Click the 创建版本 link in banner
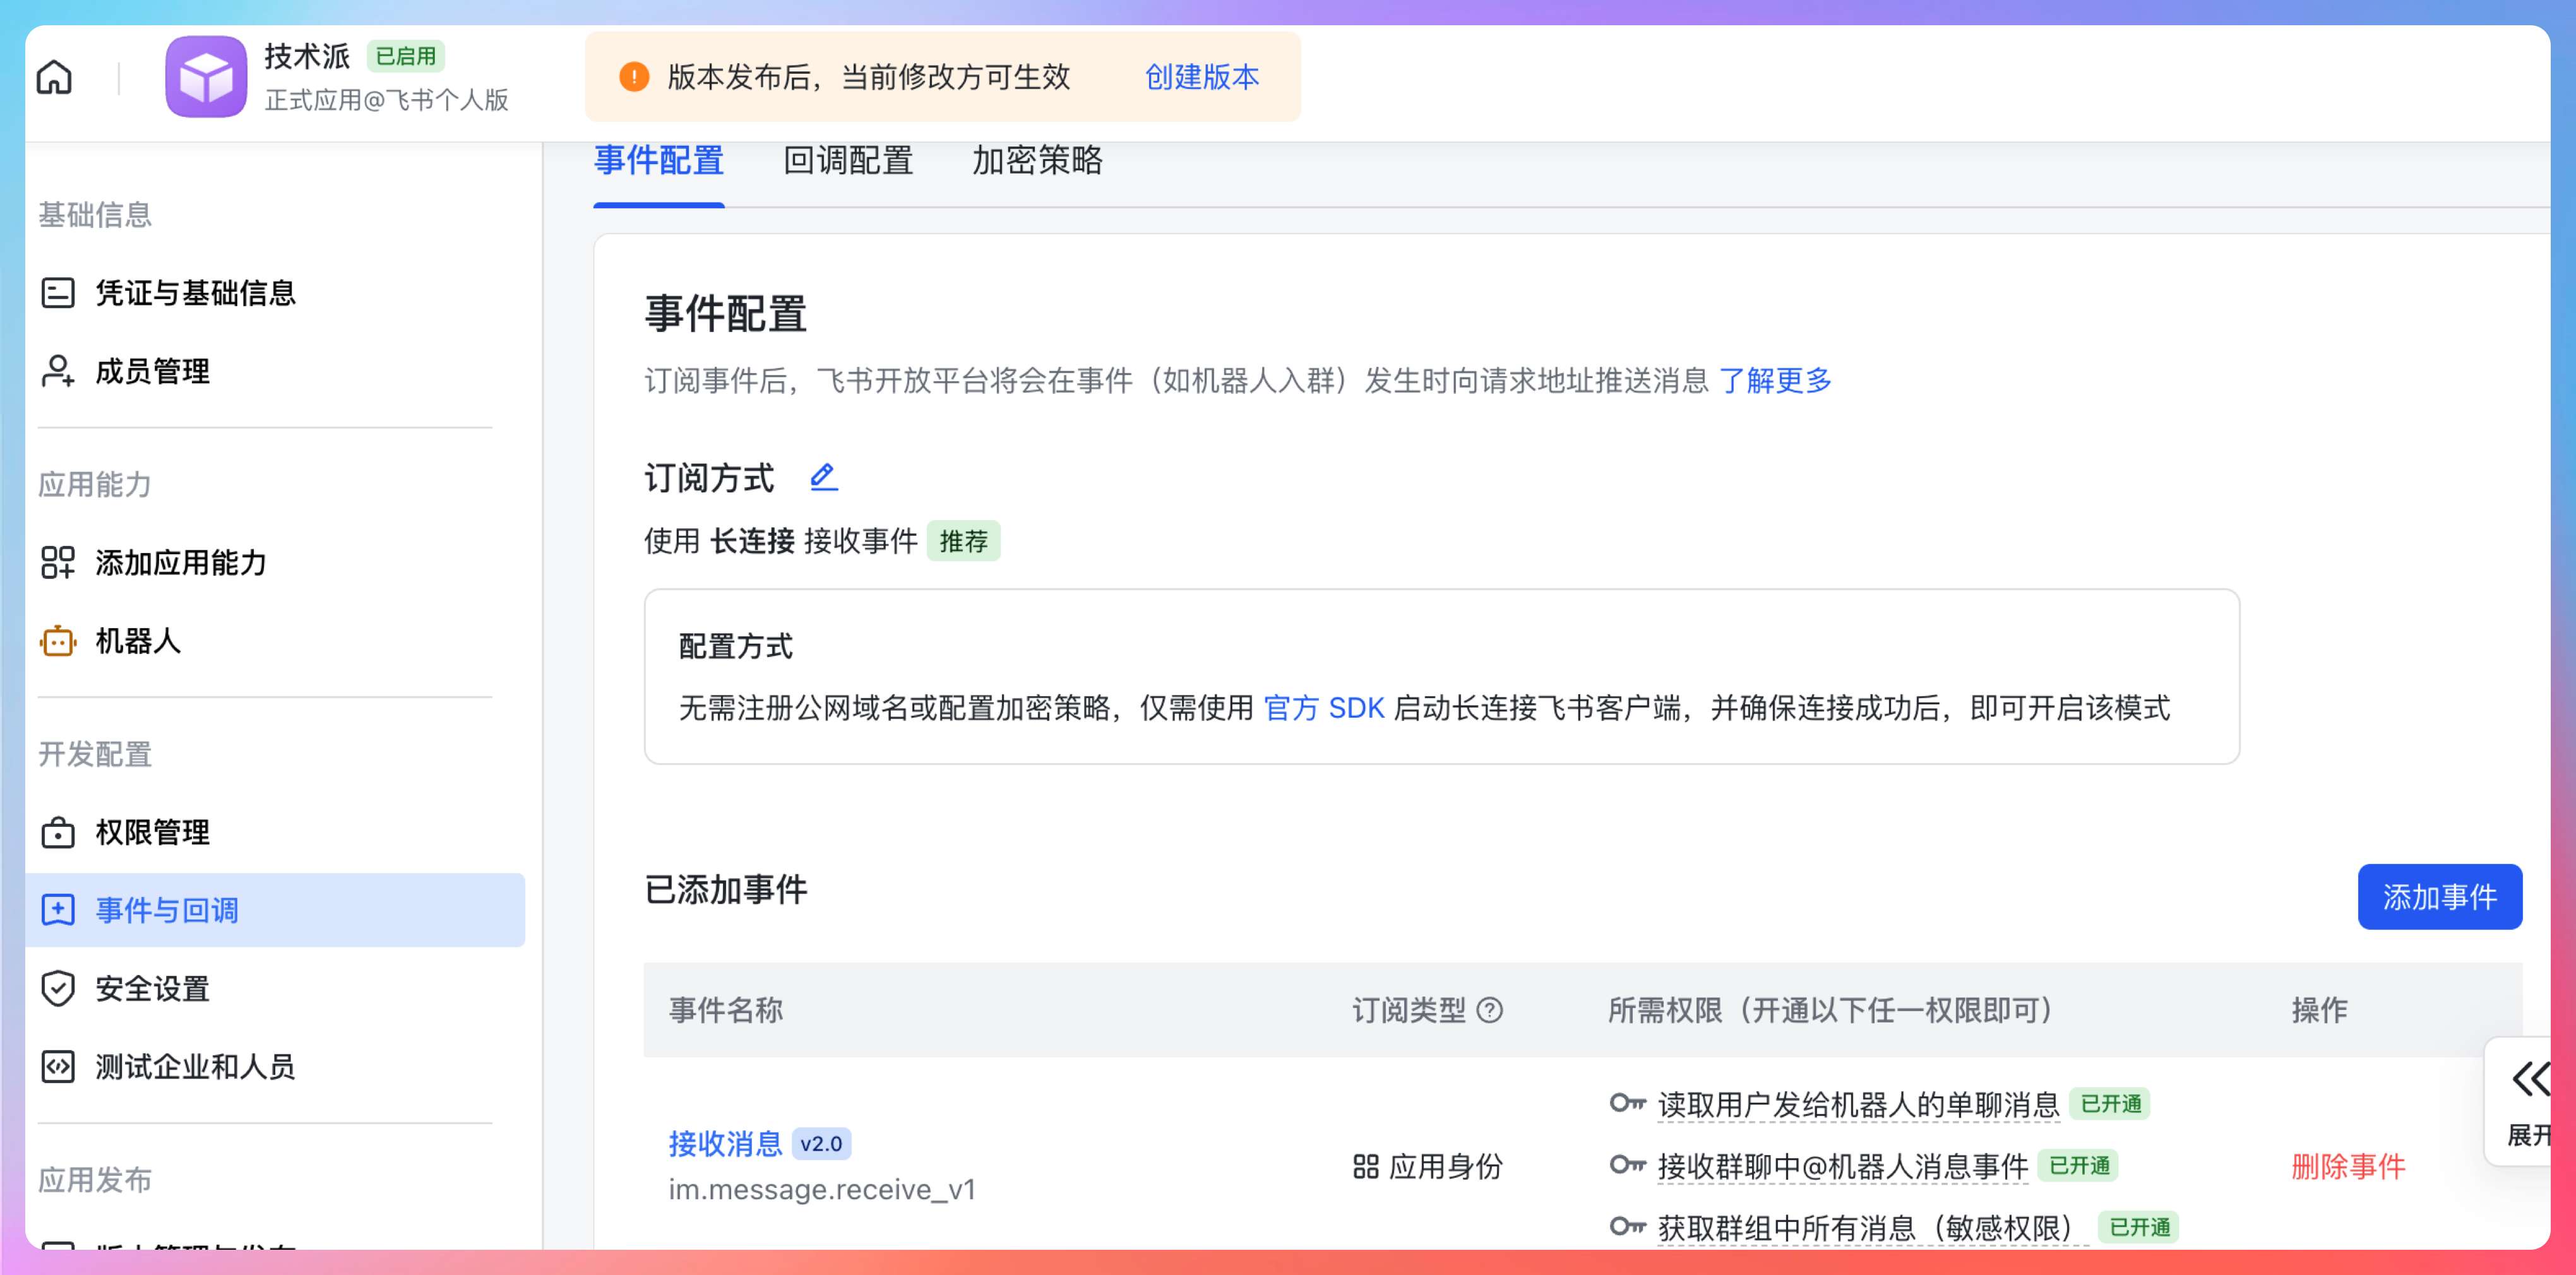 pos(1201,77)
